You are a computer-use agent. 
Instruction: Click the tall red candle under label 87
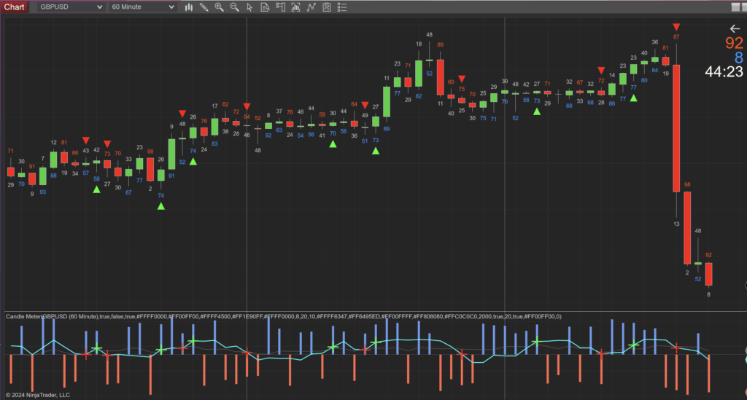pos(676,128)
